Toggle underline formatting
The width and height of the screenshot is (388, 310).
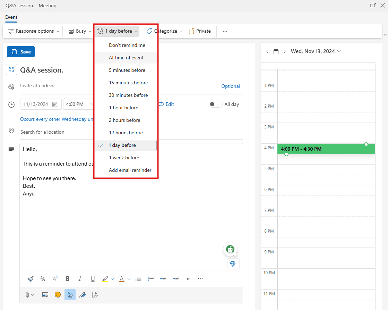tap(92, 278)
